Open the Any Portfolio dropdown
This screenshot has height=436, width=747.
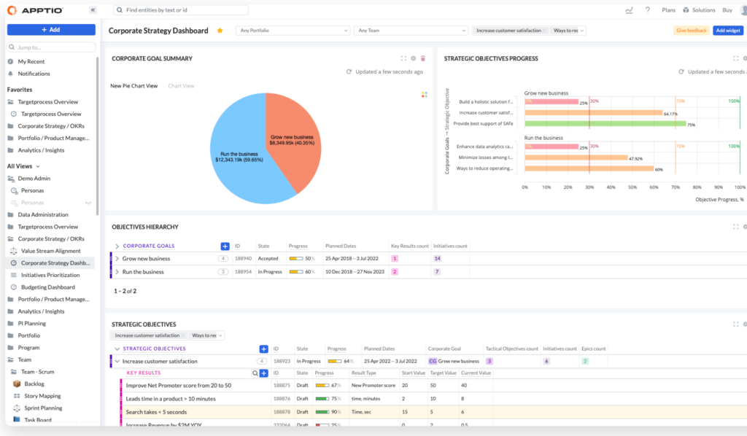point(293,31)
